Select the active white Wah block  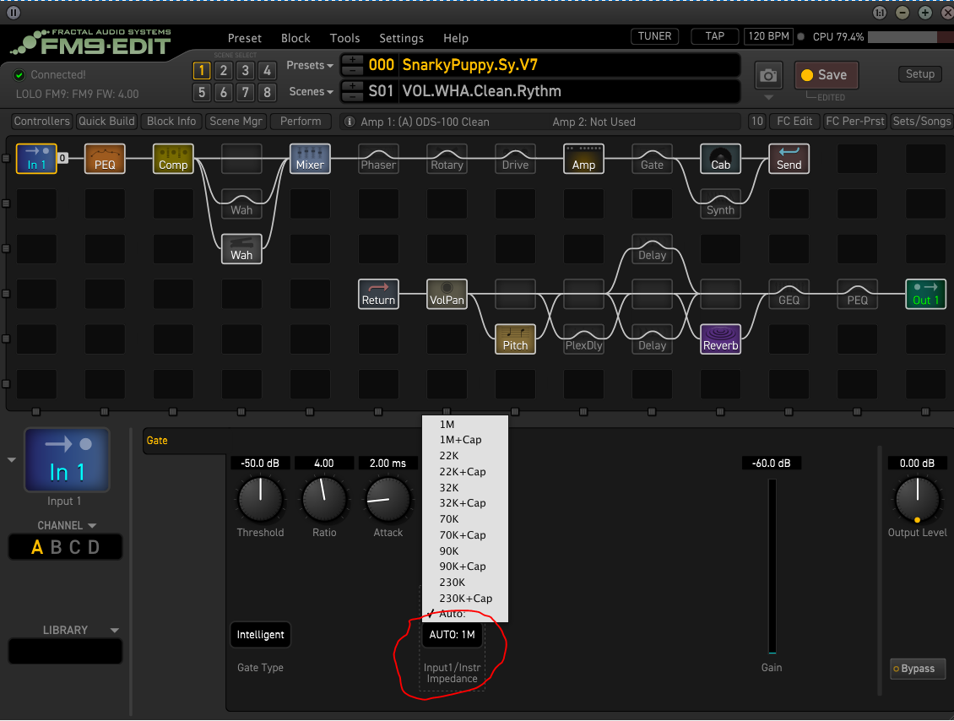(241, 249)
